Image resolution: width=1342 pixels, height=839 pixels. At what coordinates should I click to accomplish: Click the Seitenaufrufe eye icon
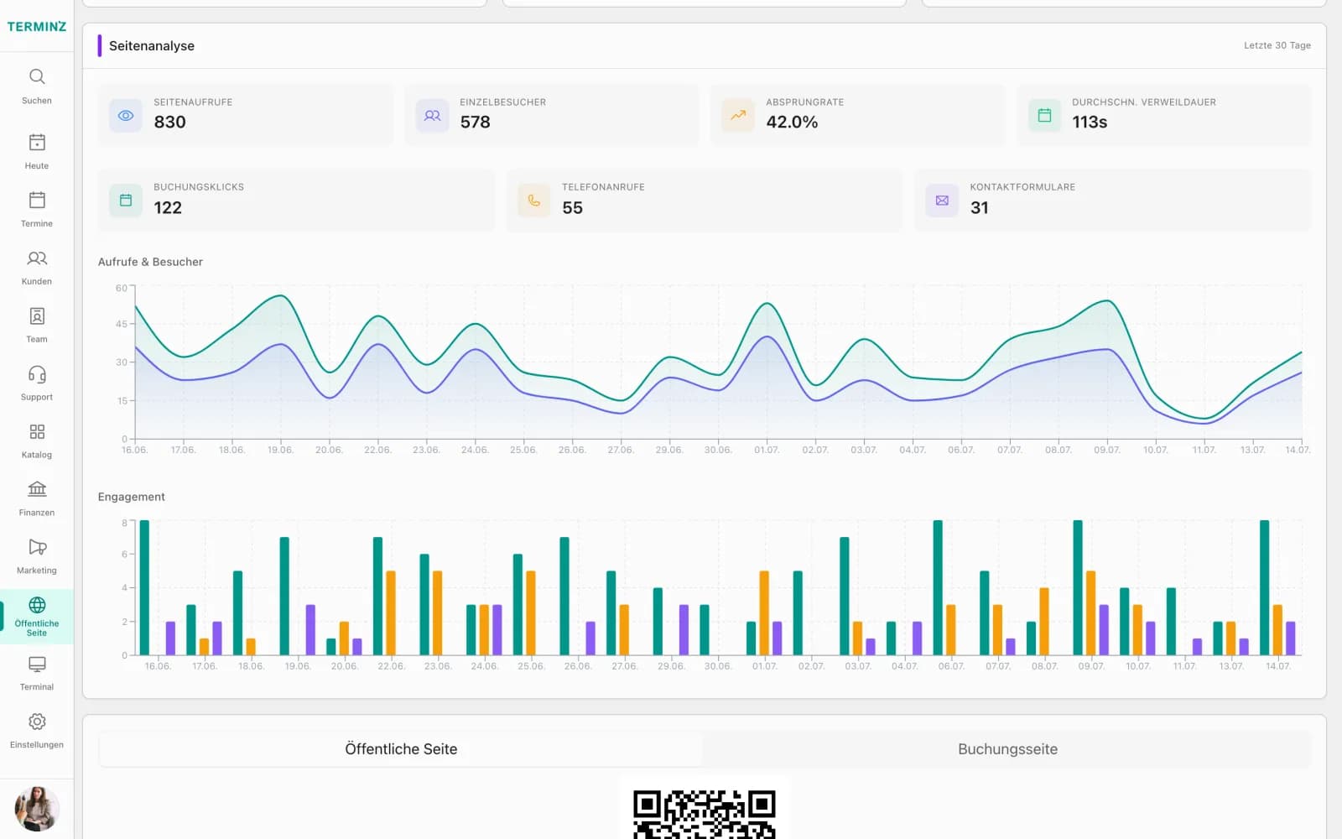point(126,116)
